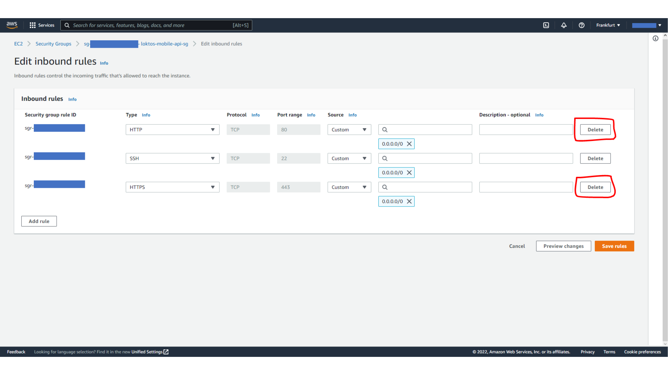Screen dimensions: 668x375
Task: Open the Terms footer link
Action: (x=609, y=352)
